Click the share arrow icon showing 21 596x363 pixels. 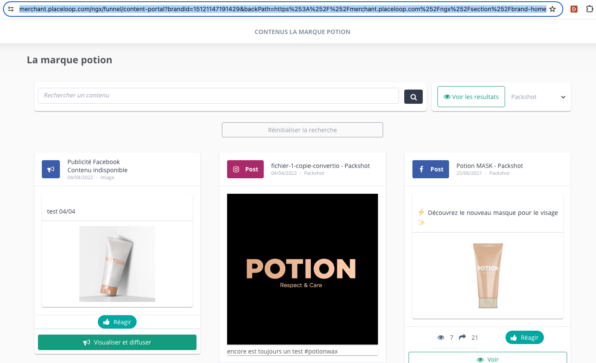[x=462, y=337]
